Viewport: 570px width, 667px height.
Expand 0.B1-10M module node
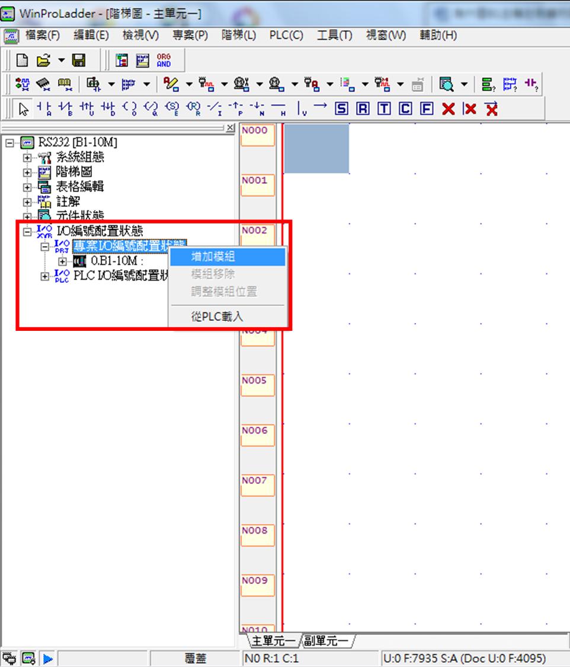pos(62,261)
